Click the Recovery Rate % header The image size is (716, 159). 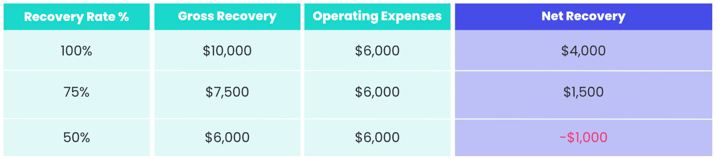click(x=76, y=17)
